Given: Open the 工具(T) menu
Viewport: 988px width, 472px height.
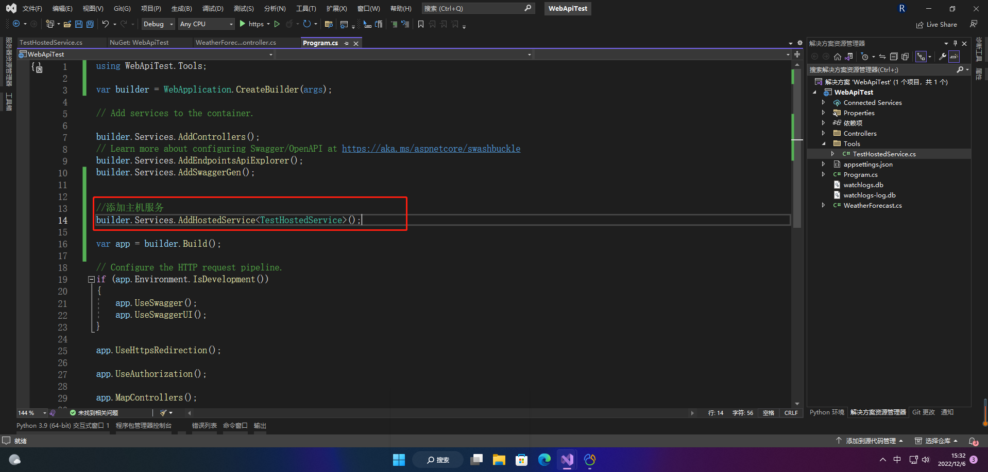Looking at the screenshot, I should 306,8.
